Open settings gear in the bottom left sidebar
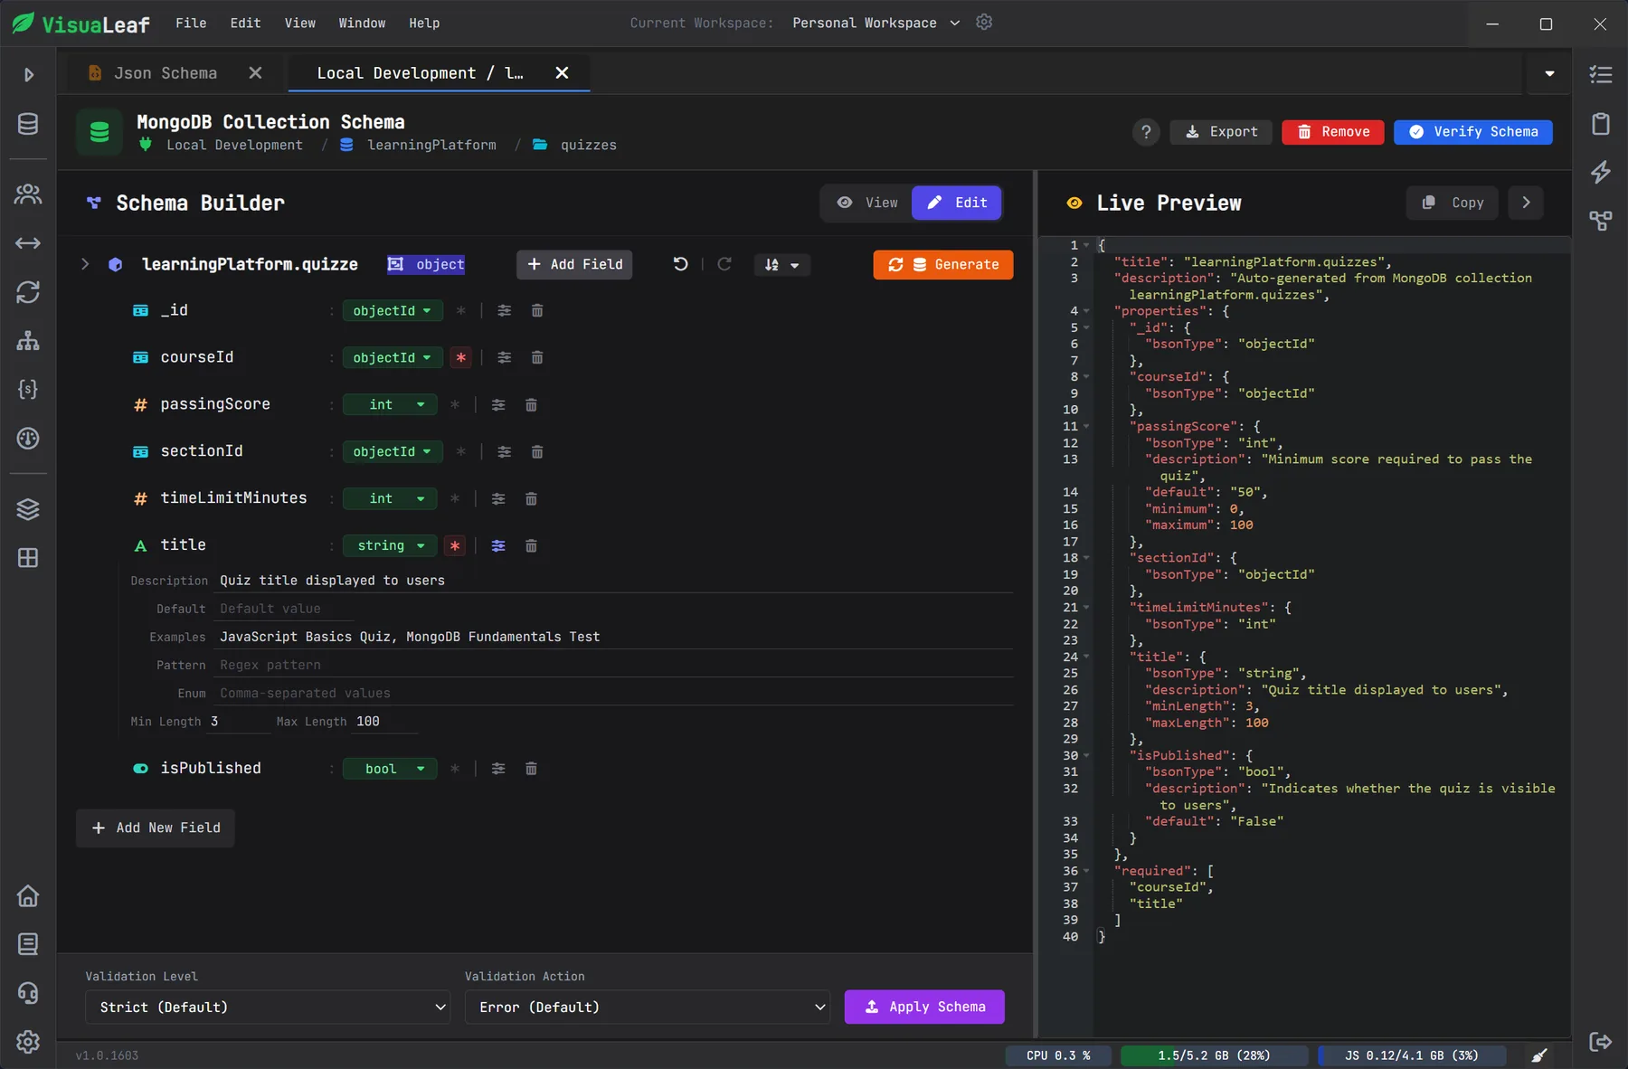The width and height of the screenshot is (1628, 1069). [x=28, y=1042]
